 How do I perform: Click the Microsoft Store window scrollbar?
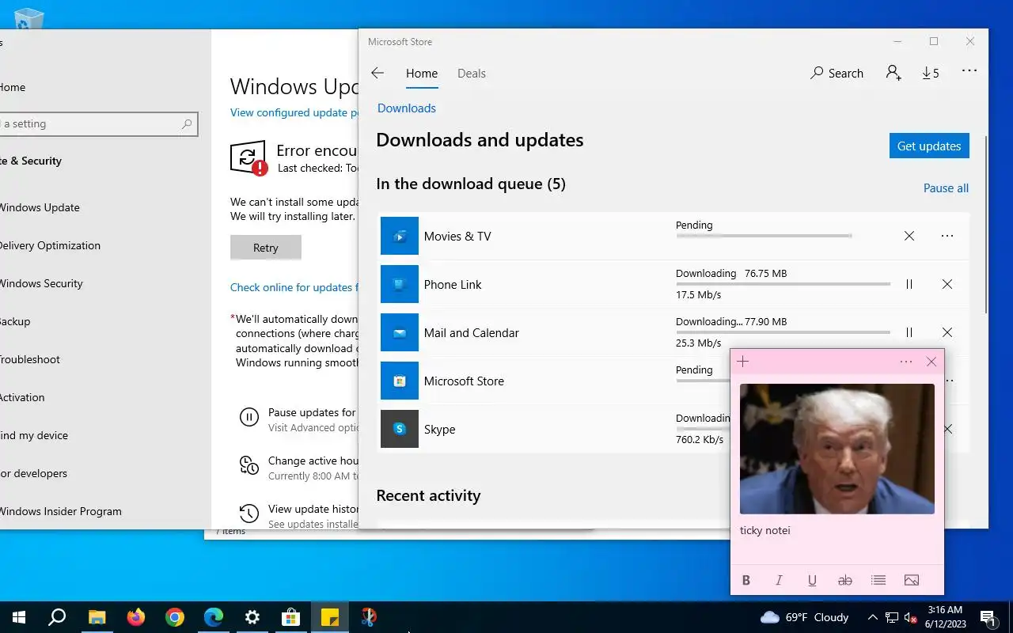coord(986,225)
